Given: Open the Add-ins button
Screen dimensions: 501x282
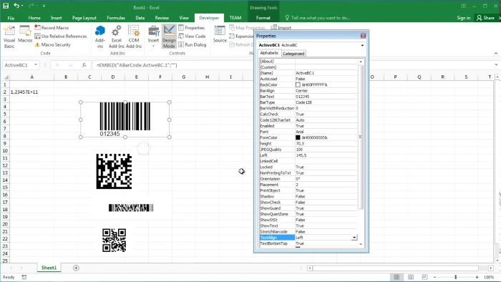Looking at the screenshot, I should coord(100,37).
